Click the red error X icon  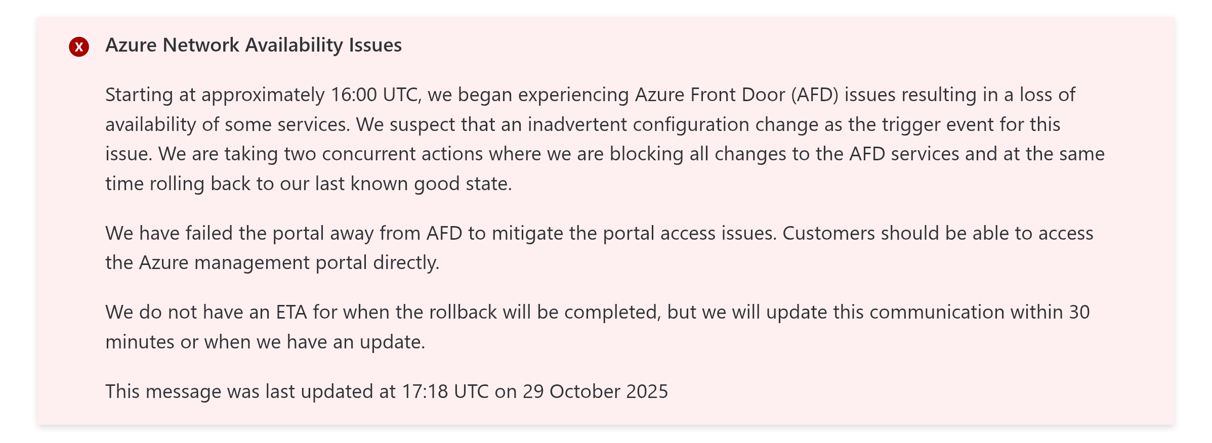[79, 47]
